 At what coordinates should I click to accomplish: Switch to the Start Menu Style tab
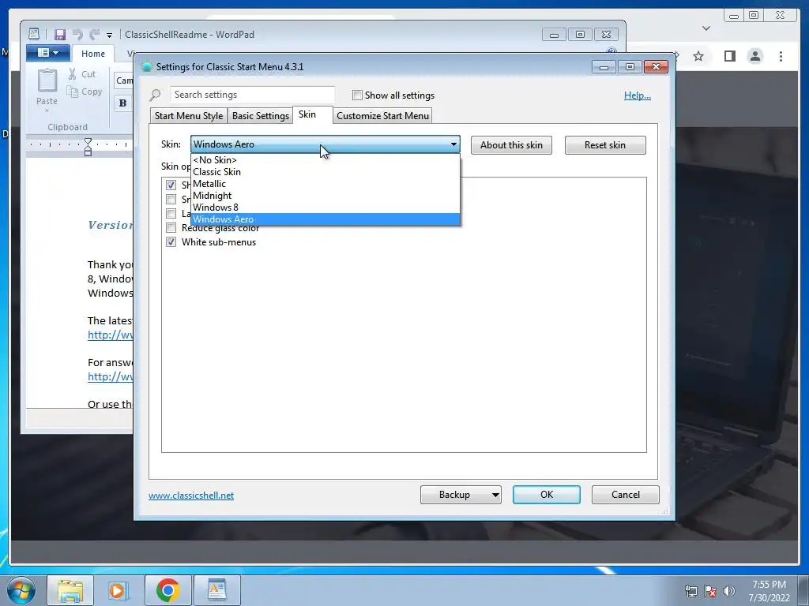[188, 115]
